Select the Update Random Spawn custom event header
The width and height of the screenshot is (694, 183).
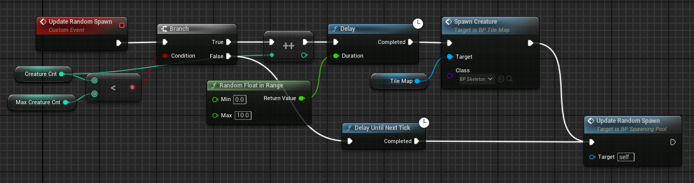point(81,26)
